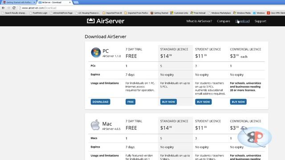The image size is (285, 160).
Task: Click the Mac AirServer 4.6.5 version text
Action: [111, 129]
